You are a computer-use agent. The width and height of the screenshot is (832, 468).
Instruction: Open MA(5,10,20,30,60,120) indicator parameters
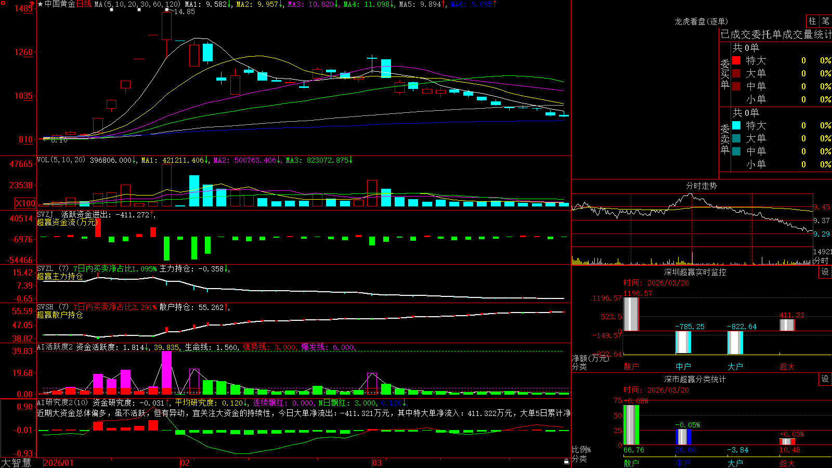click(x=137, y=4)
